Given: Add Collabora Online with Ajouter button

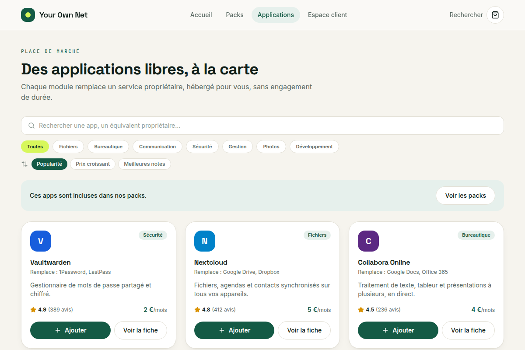Looking at the screenshot, I should pyautogui.click(x=398, y=330).
